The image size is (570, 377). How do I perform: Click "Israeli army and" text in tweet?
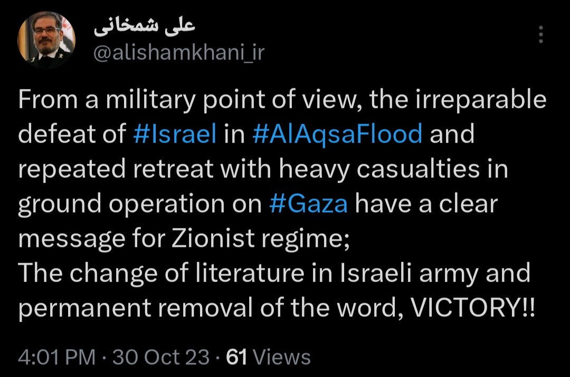[435, 274]
